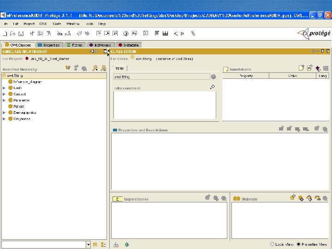
Task: Click inside the rdfs:comment text area
Action: click(165, 105)
